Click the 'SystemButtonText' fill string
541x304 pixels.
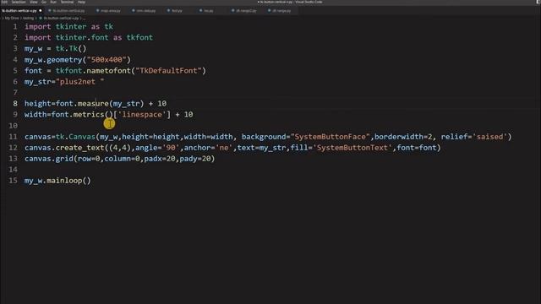[x=352, y=148]
